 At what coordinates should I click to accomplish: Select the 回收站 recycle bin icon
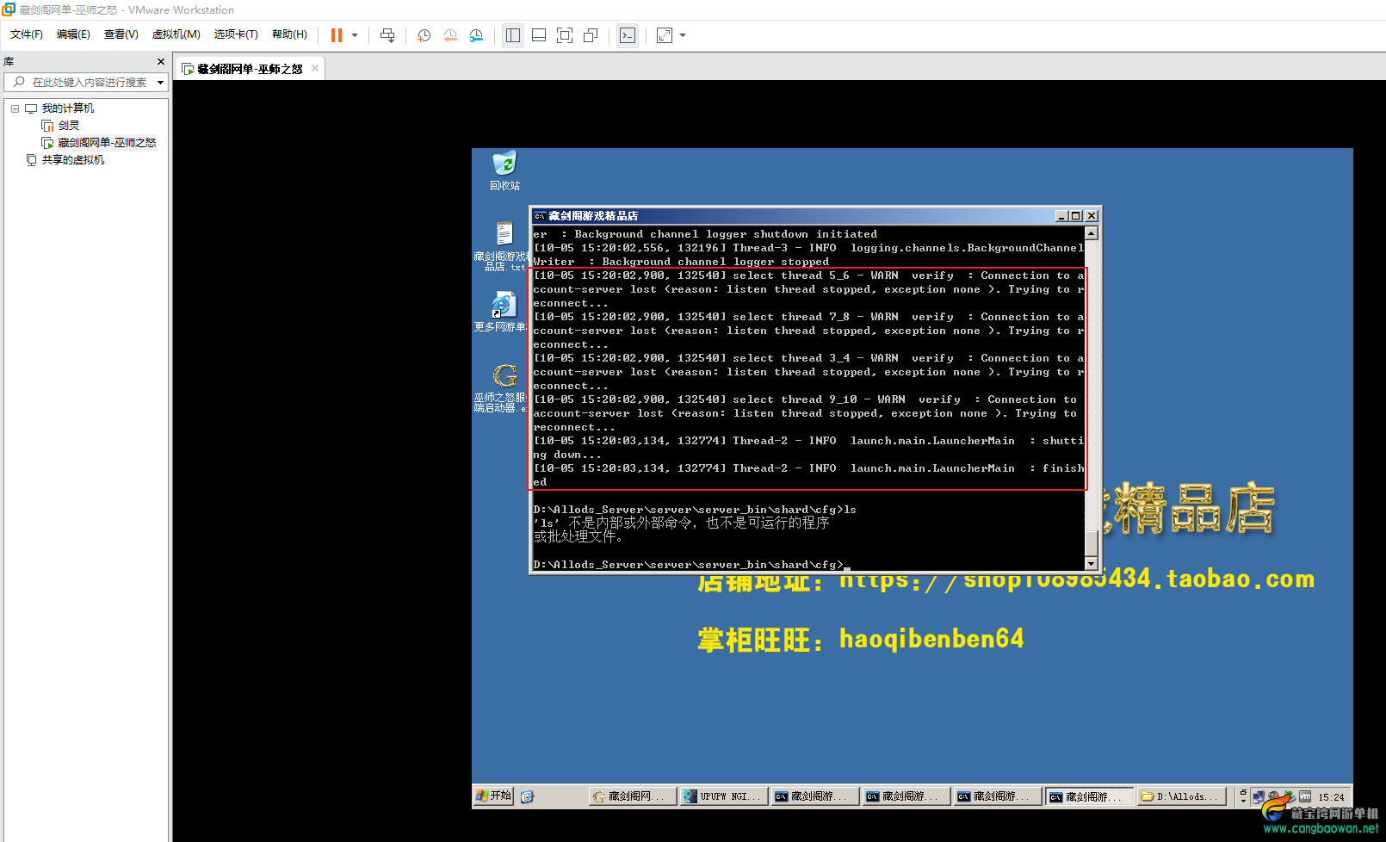click(x=504, y=170)
